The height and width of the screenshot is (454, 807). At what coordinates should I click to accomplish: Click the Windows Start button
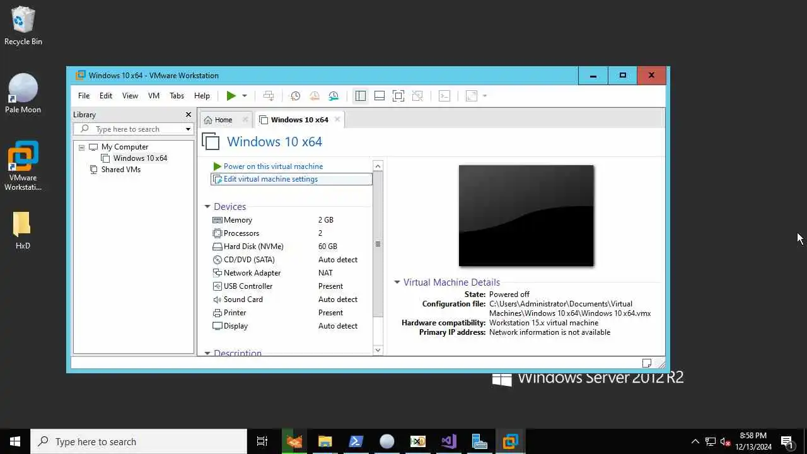(15, 441)
